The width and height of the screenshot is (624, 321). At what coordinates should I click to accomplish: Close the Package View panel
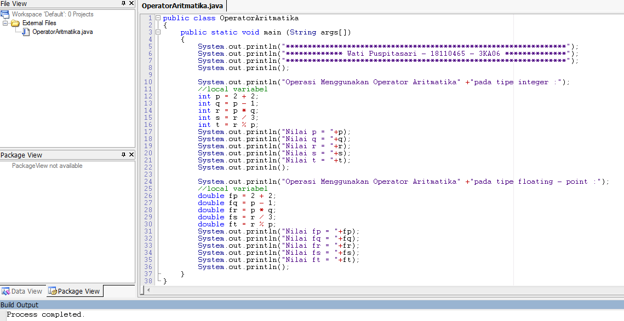pos(131,155)
